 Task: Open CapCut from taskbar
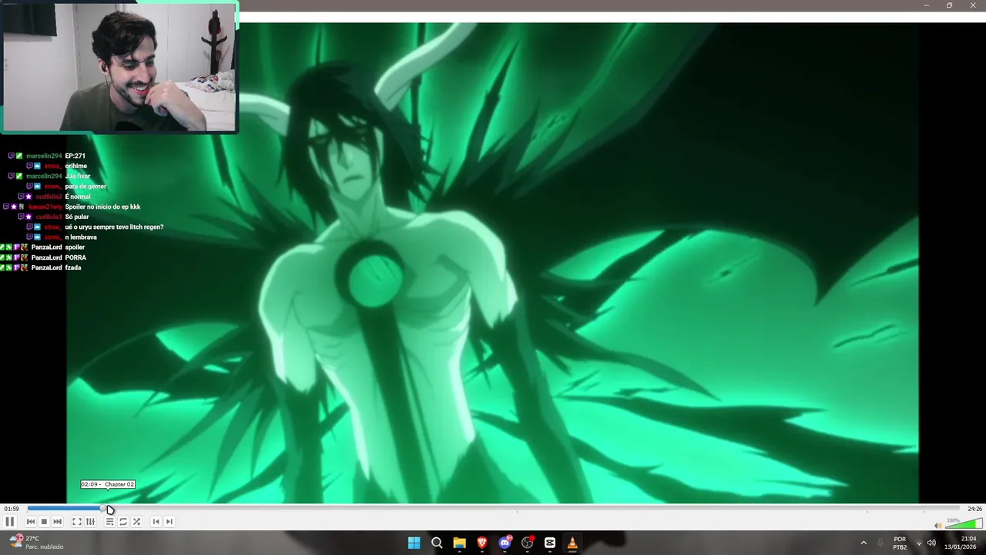pos(550,543)
